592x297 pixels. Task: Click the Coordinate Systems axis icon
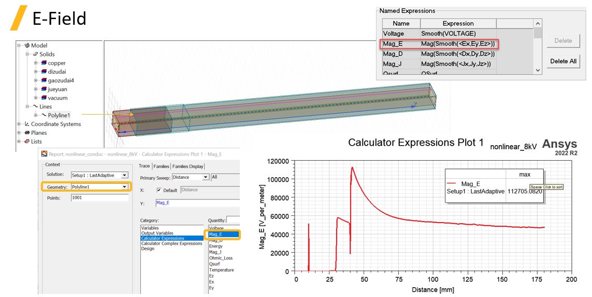[x=27, y=124]
